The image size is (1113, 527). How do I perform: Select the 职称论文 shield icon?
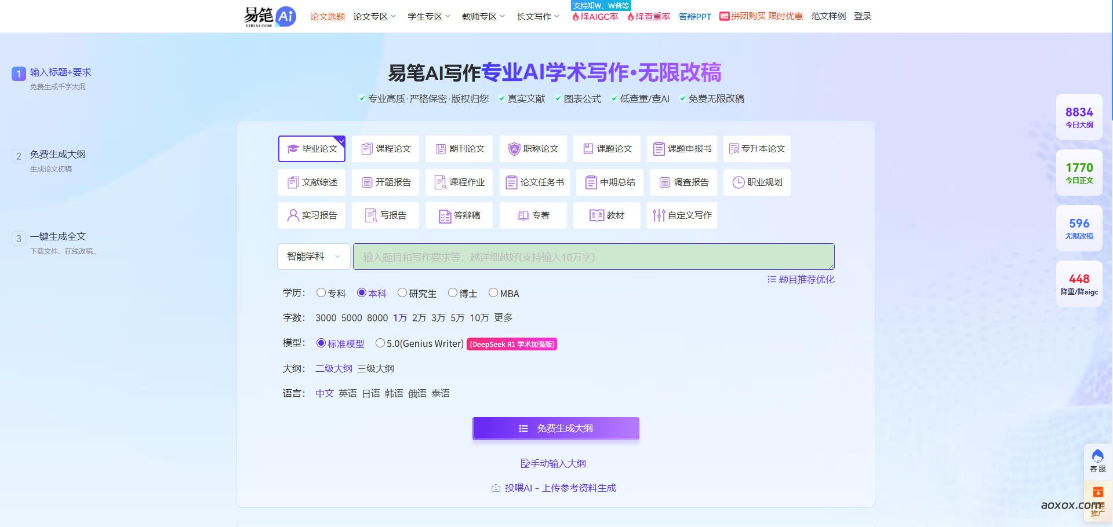514,148
